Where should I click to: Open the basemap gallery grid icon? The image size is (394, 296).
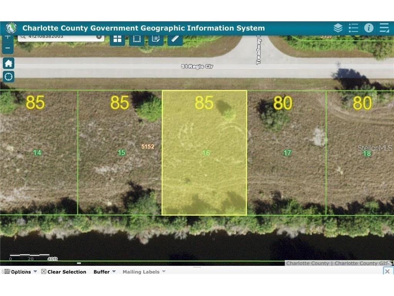point(117,39)
